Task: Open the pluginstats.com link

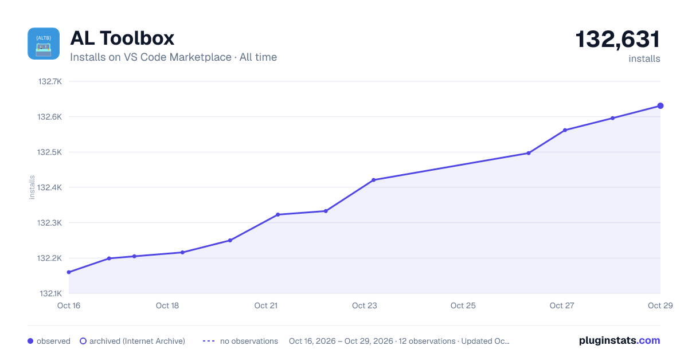Action: point(619,340)
